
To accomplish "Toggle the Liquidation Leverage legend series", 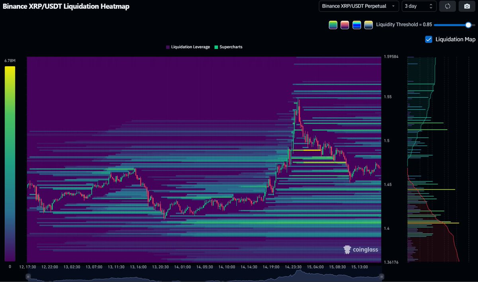I will click(x=188, y=47).
